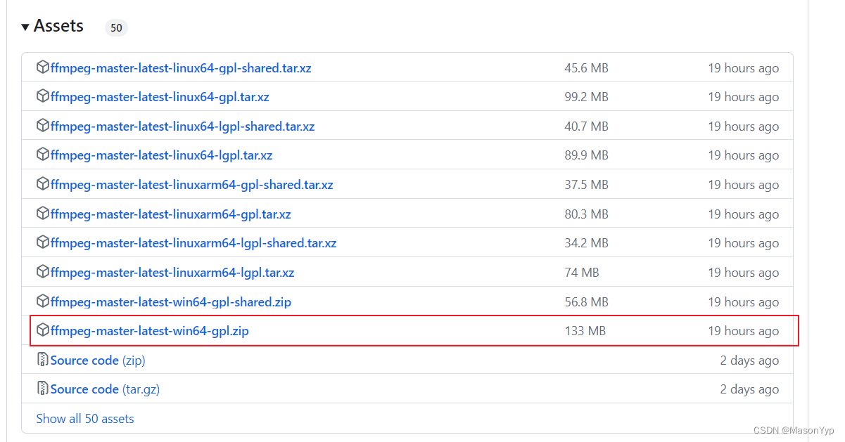
Task: Click the package icon beside linux64-lgpl-shared.tar.xz
Action: coord(43,126)
